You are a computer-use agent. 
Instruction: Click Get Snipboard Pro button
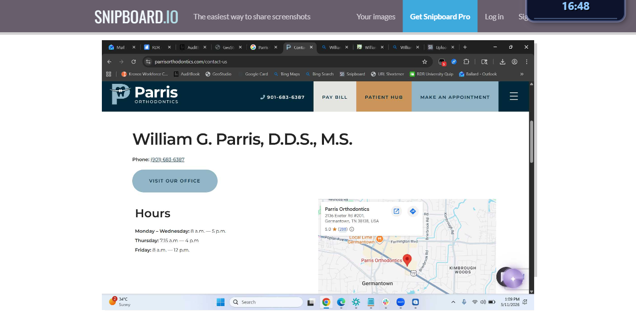[x=440, y=16]
